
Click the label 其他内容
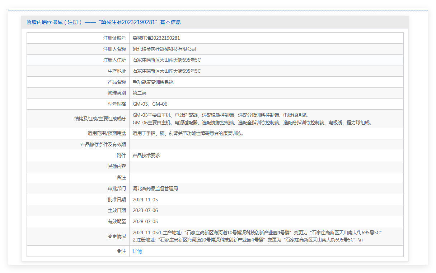(x=117, y=167)
